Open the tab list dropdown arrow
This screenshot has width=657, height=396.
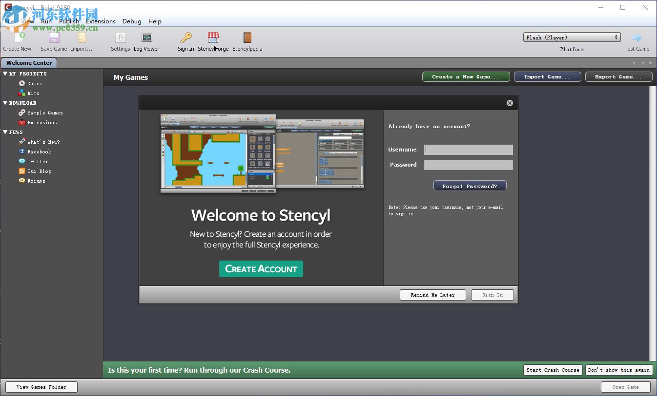[x=650, y=63]
